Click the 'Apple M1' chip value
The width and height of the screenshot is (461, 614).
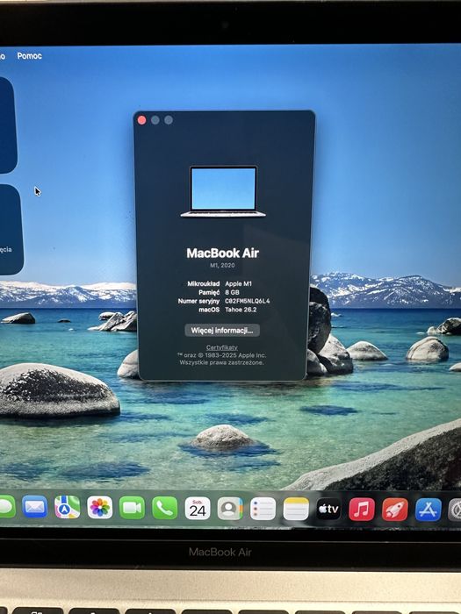(x=238, y=283)
